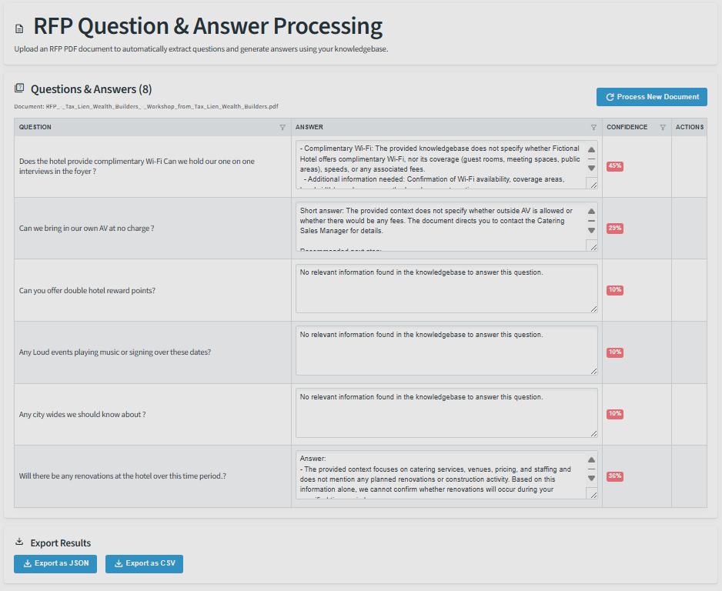
Task: Open the Confidence column filter
Action: (x=663, y=127)
